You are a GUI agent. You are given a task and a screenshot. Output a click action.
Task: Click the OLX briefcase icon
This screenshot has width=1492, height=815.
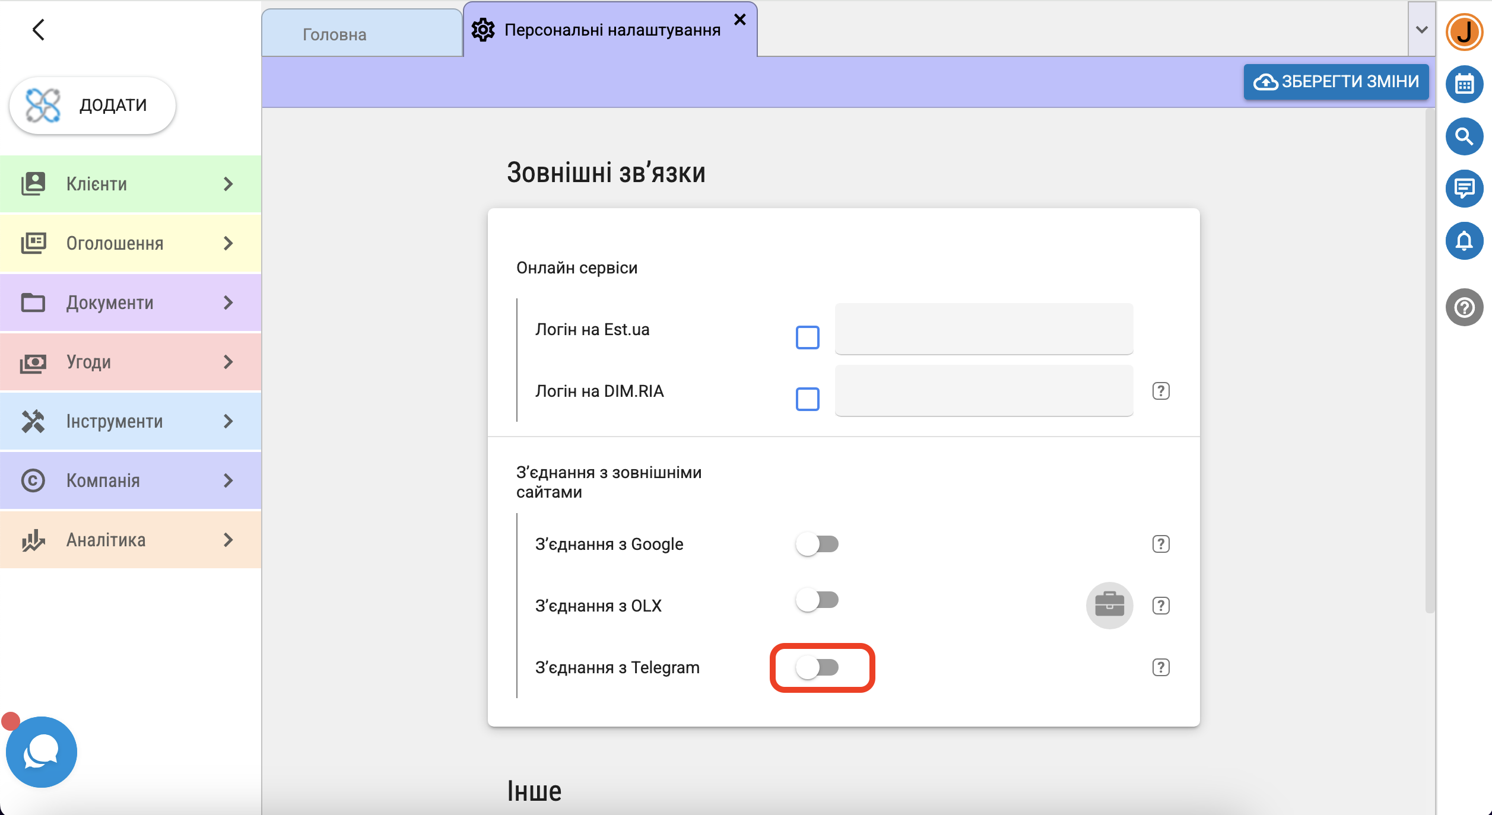click(x=1109, y=605)
